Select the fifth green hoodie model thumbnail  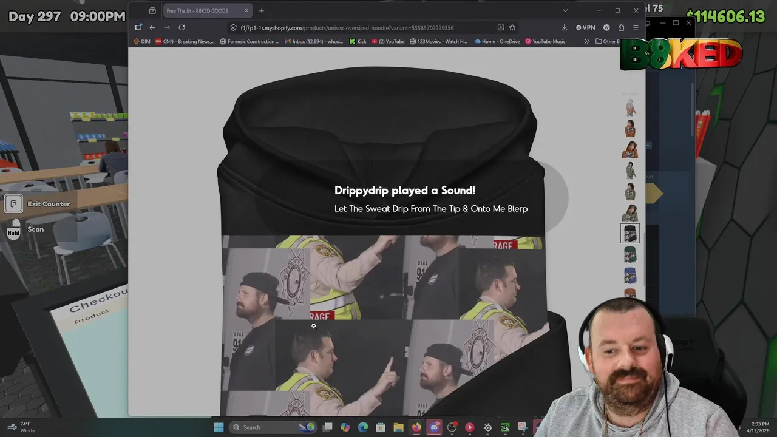[x=631, y=192]
